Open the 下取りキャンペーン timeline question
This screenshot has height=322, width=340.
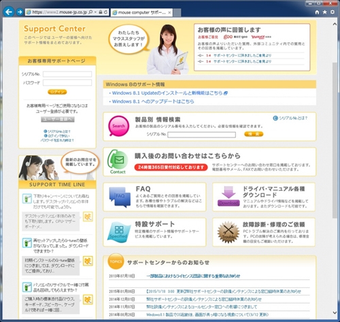(x=61, y=202)
